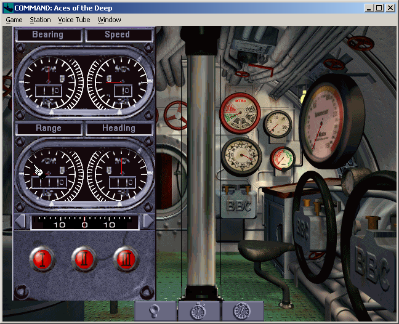Open the Voice Tube menu
This screenshot has height=324, width=399.
[74, 20]
